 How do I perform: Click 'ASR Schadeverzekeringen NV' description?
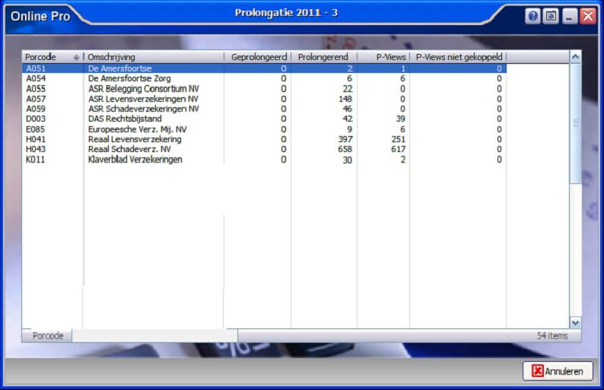pyautogui.click(x=144, y=109)
